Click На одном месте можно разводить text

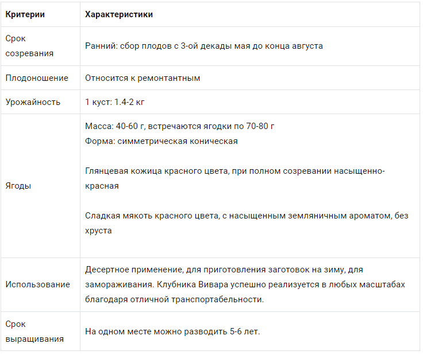[156, 331]
